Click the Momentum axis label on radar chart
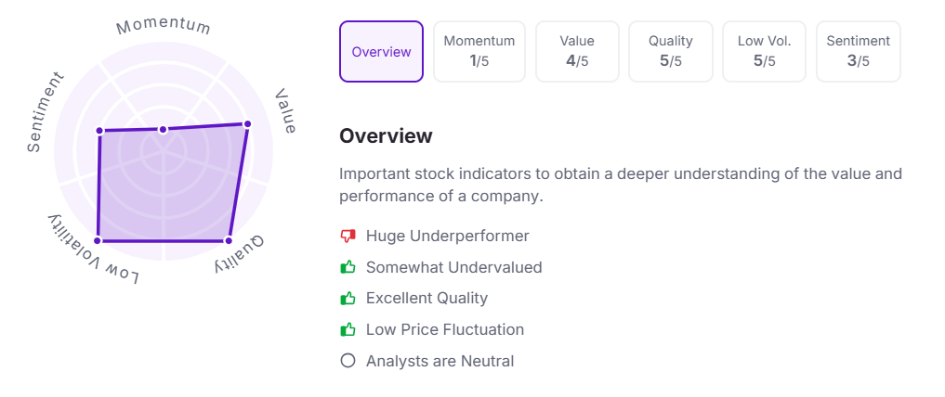This screenshot has width=945, height=397. click(164, 27)
